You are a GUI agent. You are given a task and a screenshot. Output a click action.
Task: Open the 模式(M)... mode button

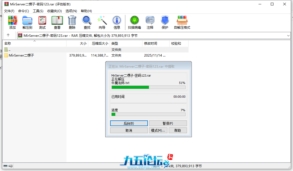158,130
